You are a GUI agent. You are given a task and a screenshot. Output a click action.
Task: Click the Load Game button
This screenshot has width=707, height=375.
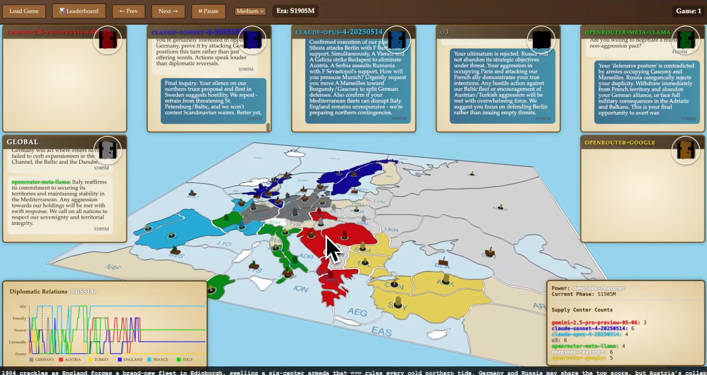pos(24,11)
